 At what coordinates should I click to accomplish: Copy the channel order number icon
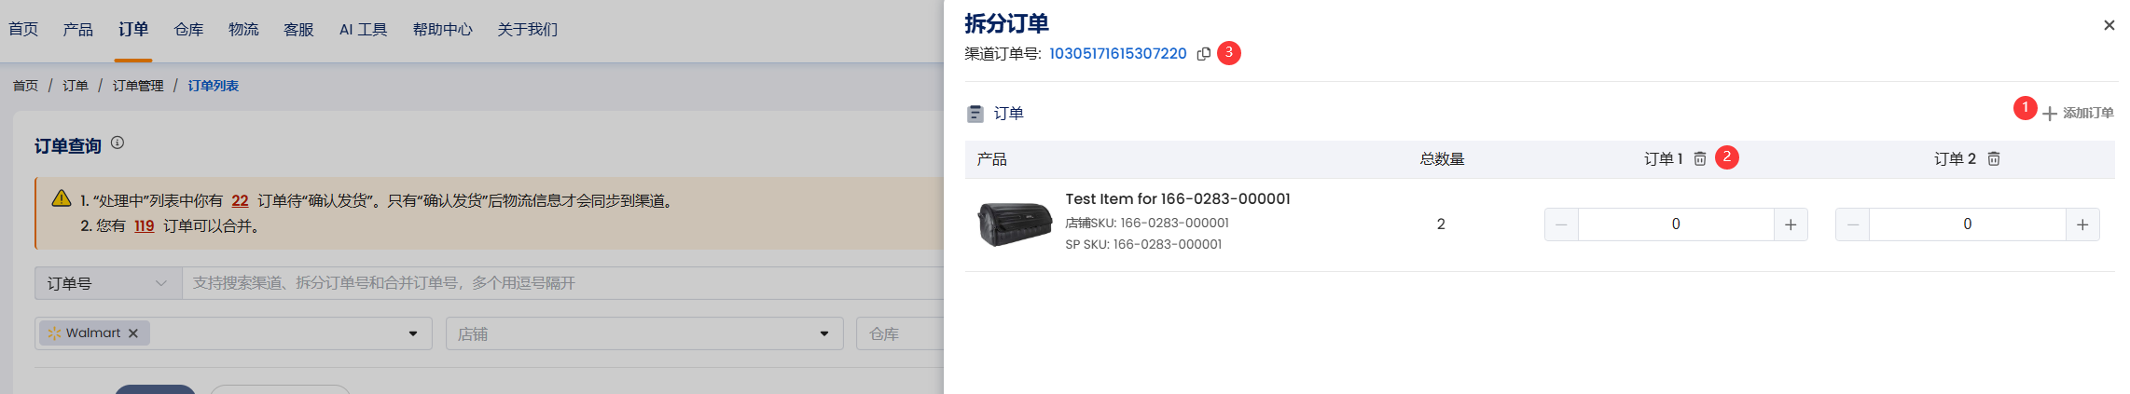point(1203,54)
